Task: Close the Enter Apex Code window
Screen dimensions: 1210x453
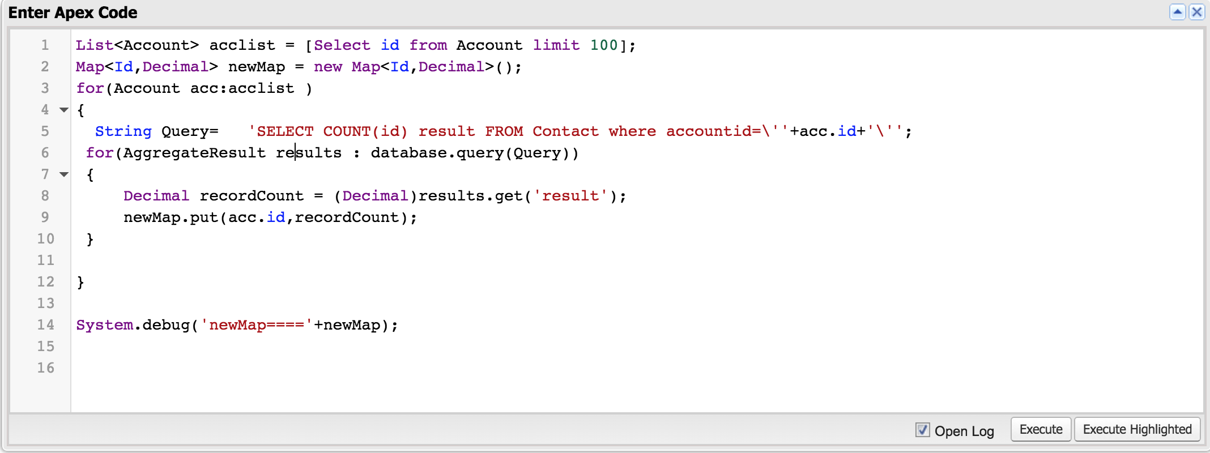Action: 1196,12
